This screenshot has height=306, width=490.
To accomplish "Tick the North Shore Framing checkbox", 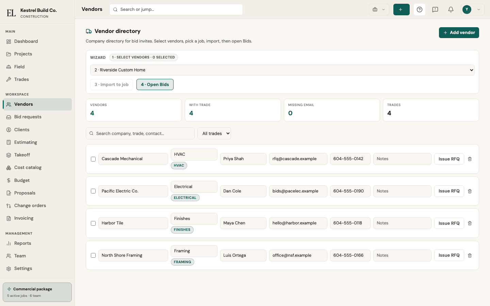I will (x=93, y=255).
